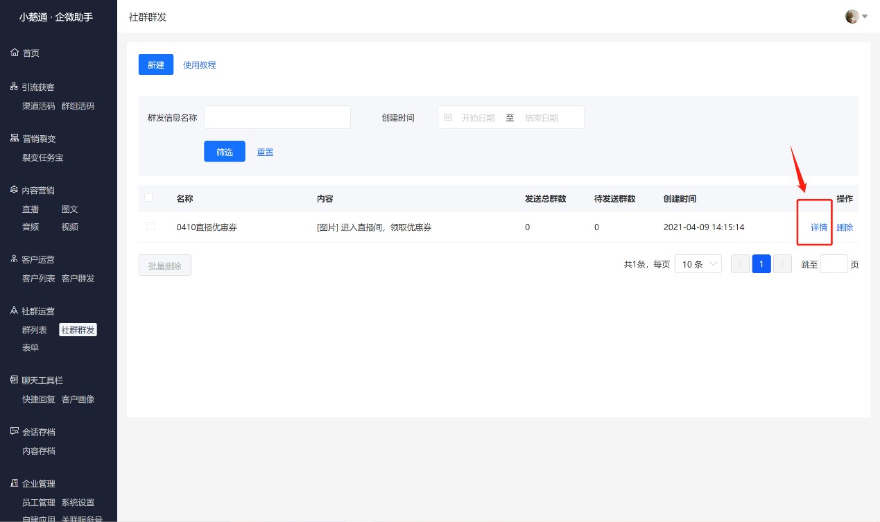Select page 1 in pagination

[x=761, y=264]
